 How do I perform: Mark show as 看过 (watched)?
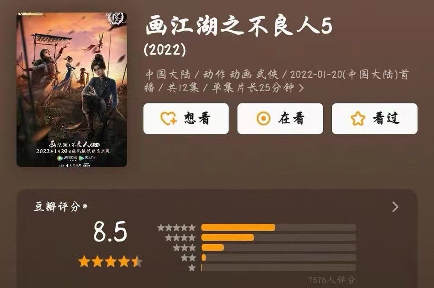click(374, 119)
